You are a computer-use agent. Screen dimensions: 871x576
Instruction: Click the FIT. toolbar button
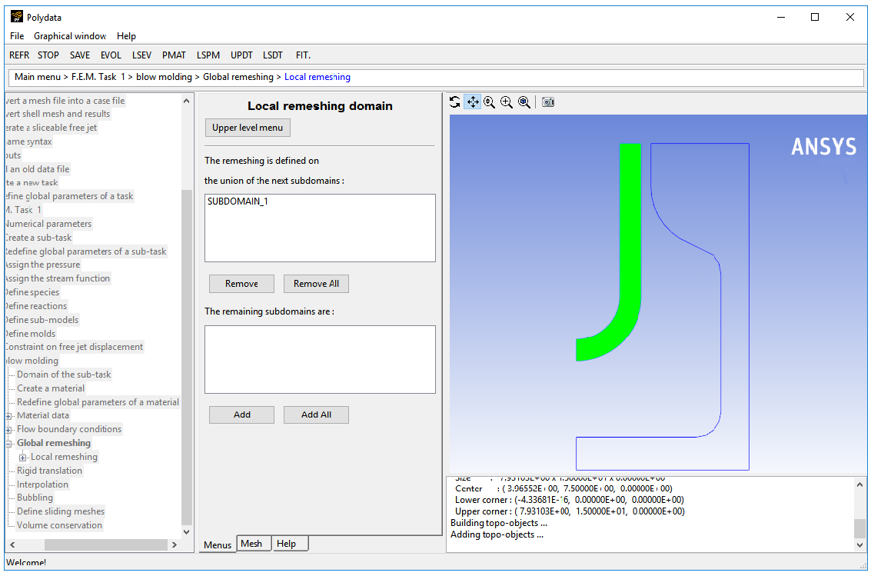point(304,55)
